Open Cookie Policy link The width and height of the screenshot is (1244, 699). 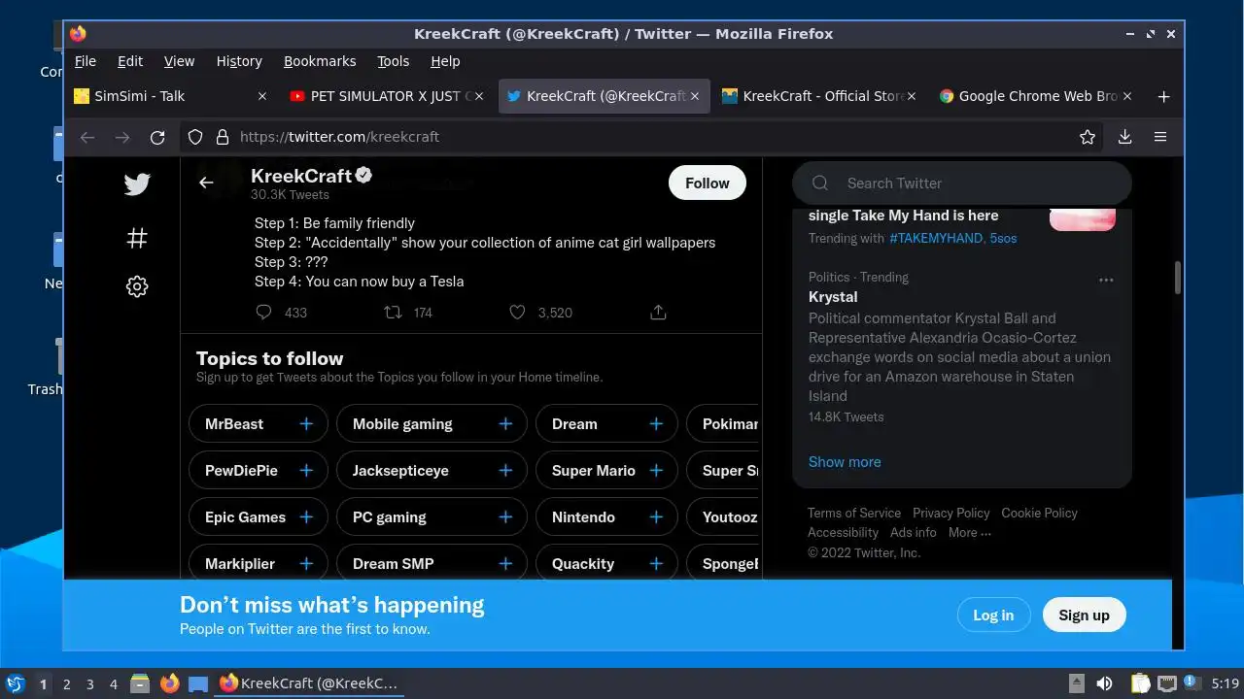click(1040, 513)
